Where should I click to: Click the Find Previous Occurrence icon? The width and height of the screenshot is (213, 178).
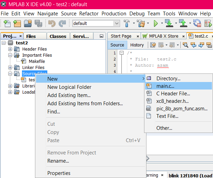tap(193, 45)
